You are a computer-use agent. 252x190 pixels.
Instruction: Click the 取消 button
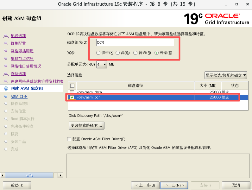[236, 185]
